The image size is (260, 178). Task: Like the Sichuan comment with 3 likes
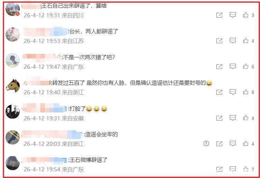[x=245, y=15]
